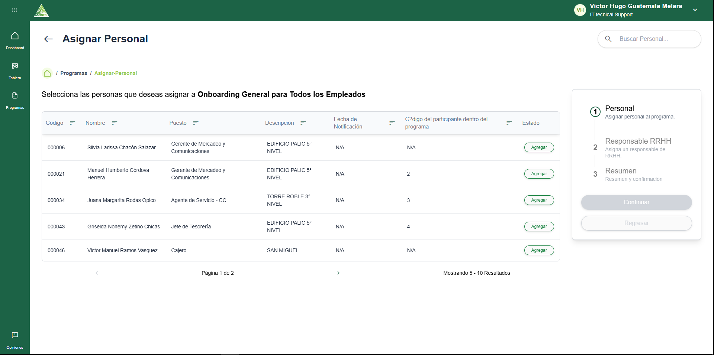Image resolution: width=714 pixels, height=355 pixels.
Task: Click the Regresar button
Action: 636,223
